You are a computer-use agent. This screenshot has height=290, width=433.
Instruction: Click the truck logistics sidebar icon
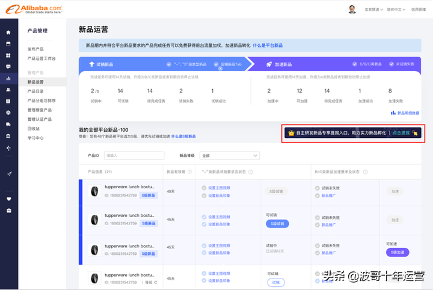pyautogui.click(x=8, y=125)
